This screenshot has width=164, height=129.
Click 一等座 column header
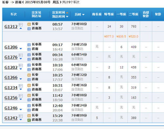click(x=121, y=14)
